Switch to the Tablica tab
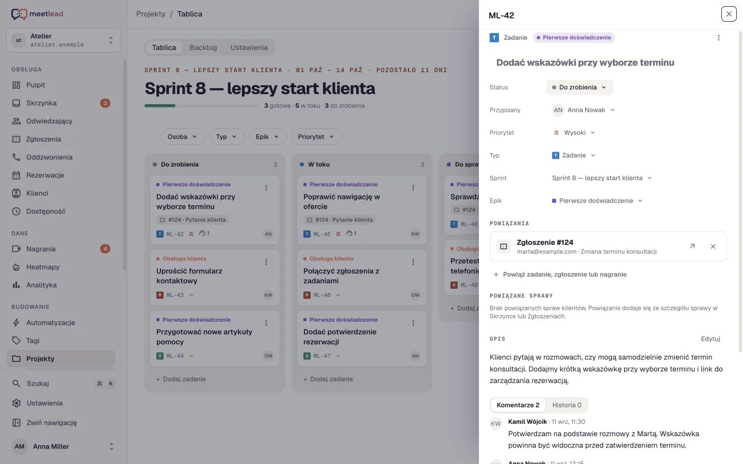The height and width of the screenshot is (464, 743). 164,47
